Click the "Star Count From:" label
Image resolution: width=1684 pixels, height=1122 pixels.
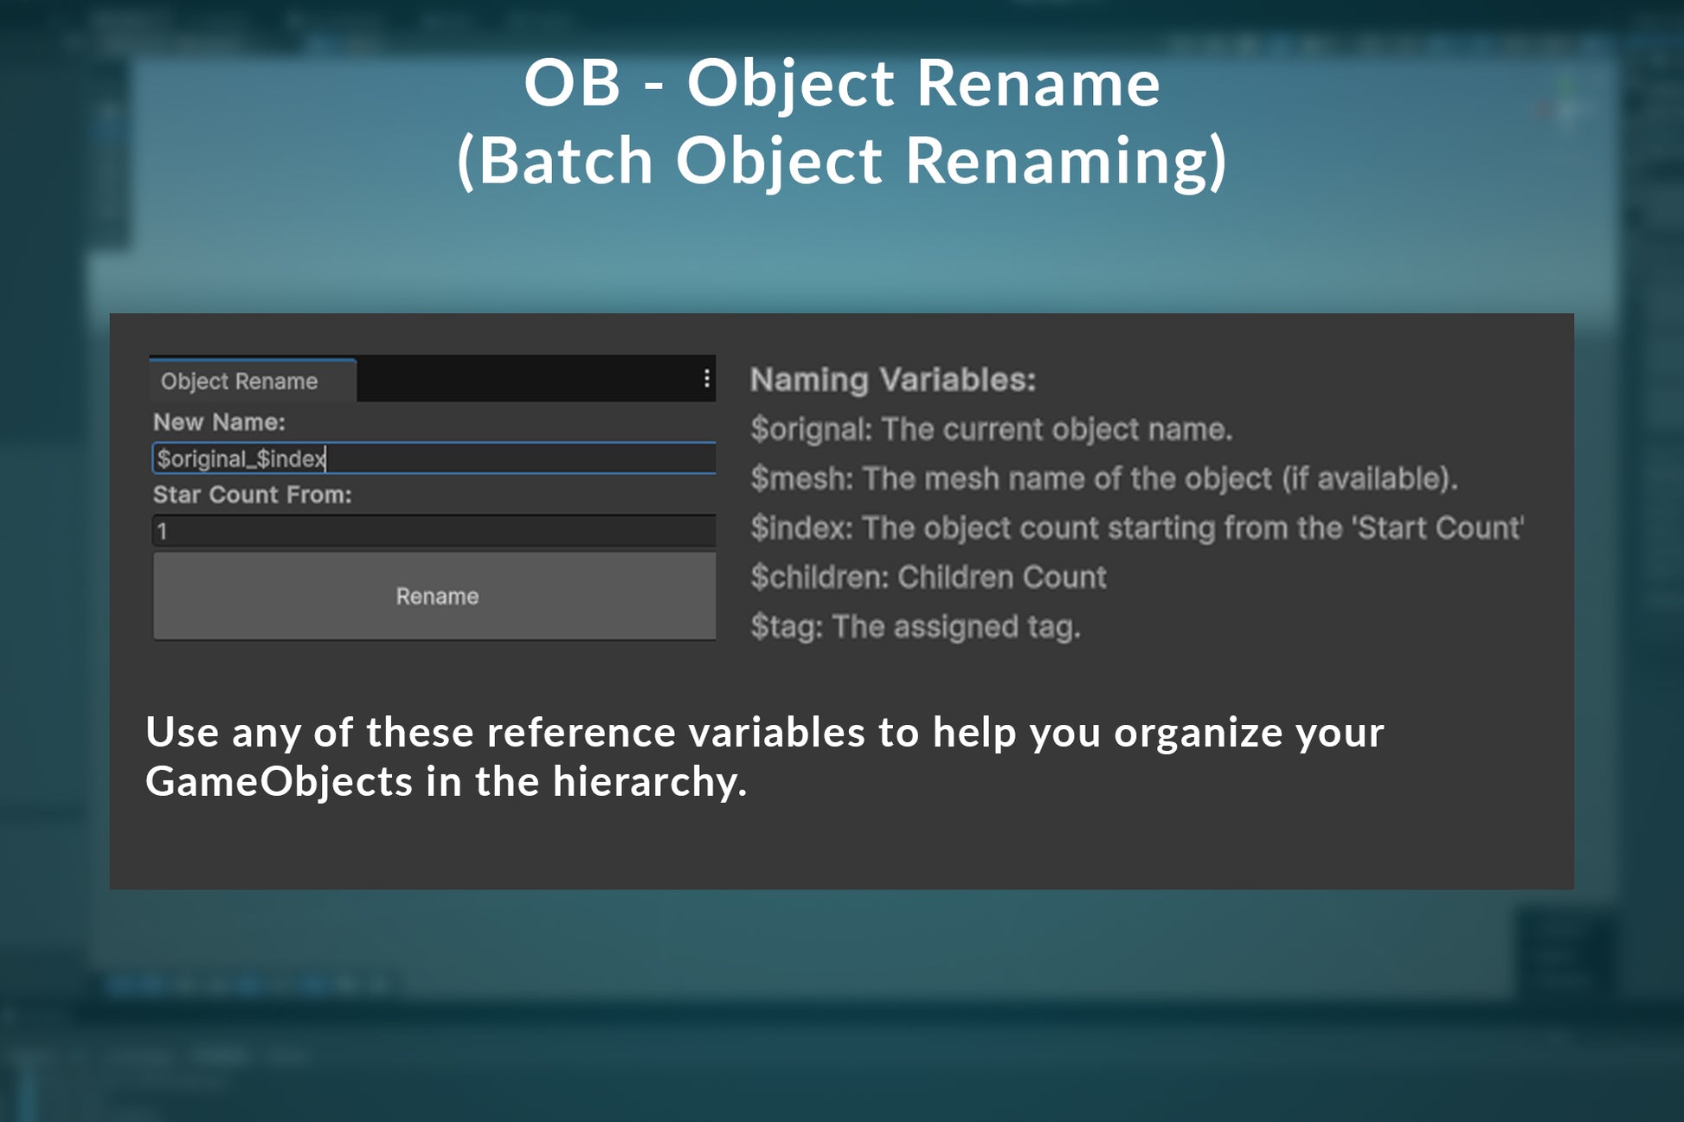[252, 495]
